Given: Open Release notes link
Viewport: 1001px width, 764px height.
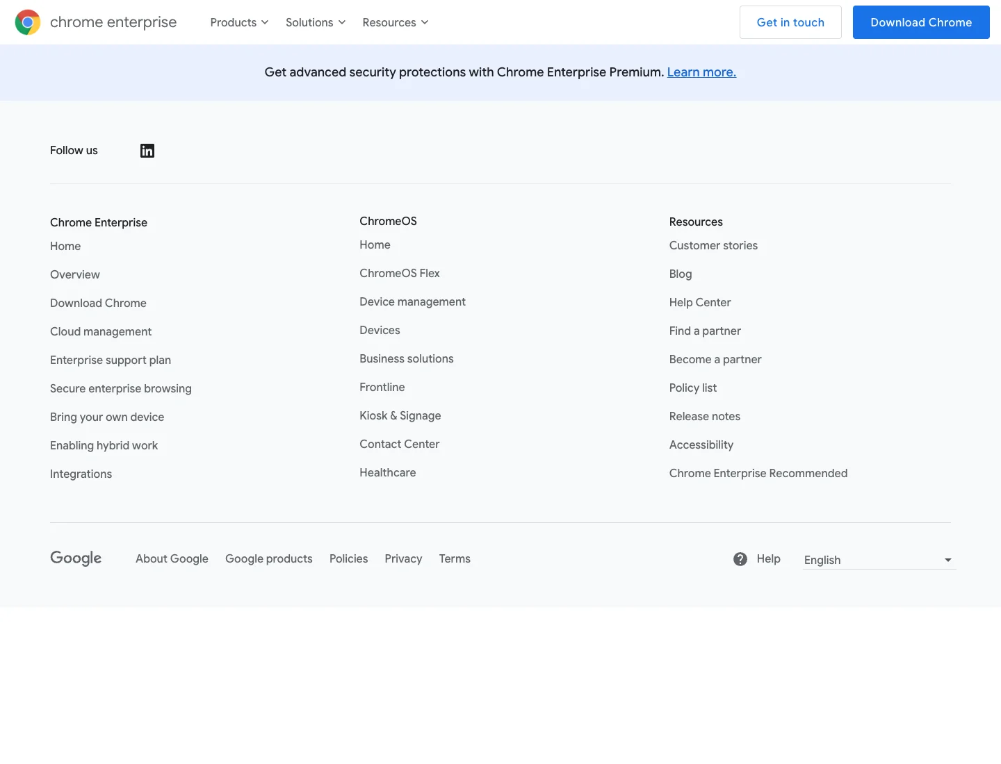Looking at the screenshot, I should click(x=705, y=416).
